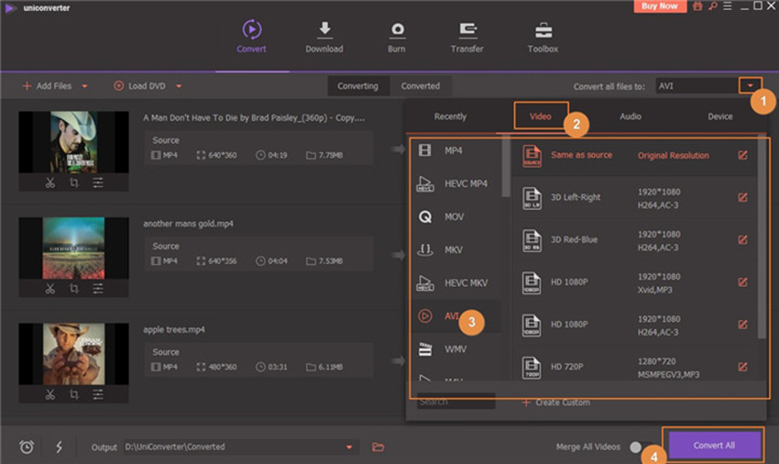Open the Transfer section

(467, 38)
